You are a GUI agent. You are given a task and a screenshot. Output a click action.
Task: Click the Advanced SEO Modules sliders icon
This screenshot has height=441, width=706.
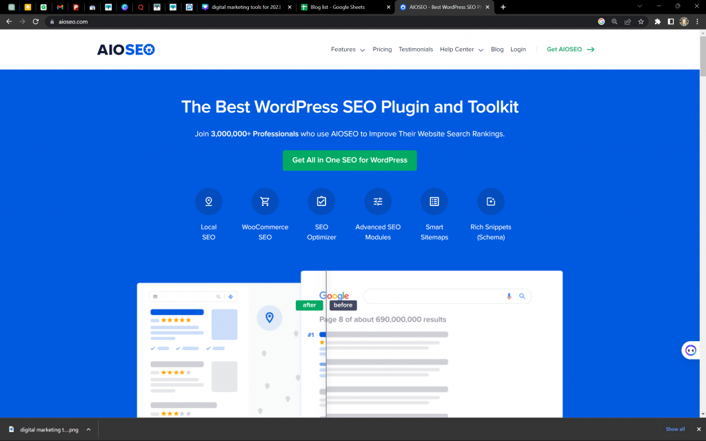pos(378,202)
